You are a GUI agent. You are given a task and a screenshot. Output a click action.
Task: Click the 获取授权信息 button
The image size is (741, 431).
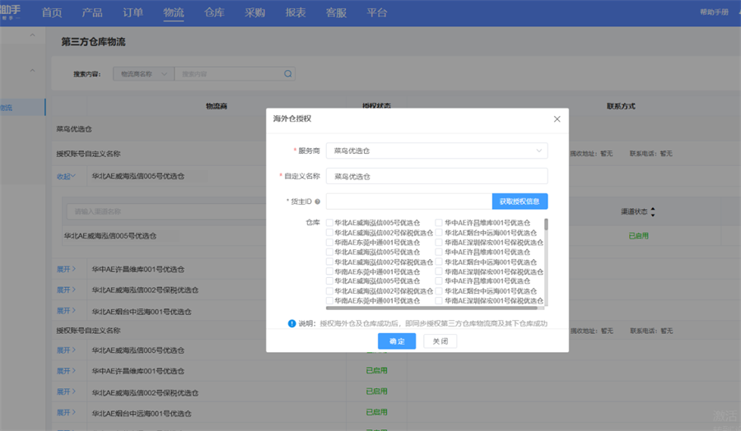point(520,202)
